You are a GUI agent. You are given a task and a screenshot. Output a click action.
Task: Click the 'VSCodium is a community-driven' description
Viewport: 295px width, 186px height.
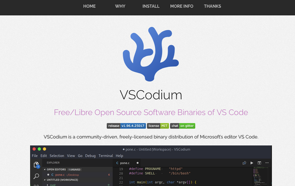[x=151, y=137]
